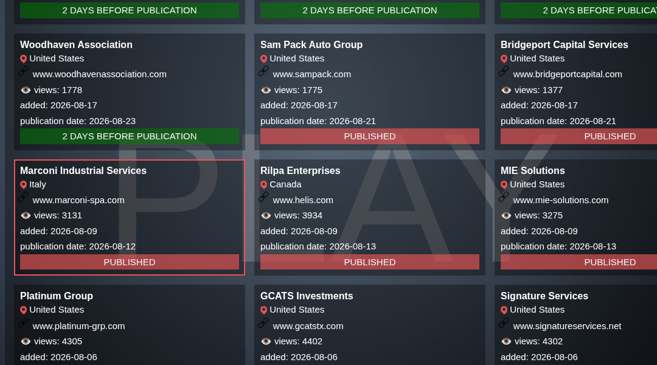Screen dimensions: 657x365
Task: Click the www.bridgeportcapital.com URL text
Action: (568, 74)
